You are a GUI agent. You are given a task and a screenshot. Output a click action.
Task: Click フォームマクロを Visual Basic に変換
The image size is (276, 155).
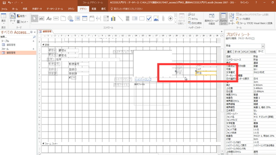(254, 23)
